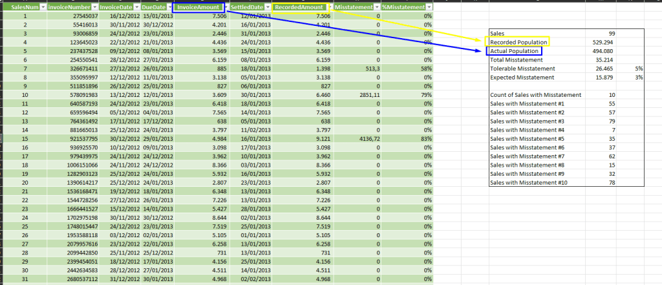Click the recorded amount cell 9.121
The image size is (662, 285).
click(302, 138)
